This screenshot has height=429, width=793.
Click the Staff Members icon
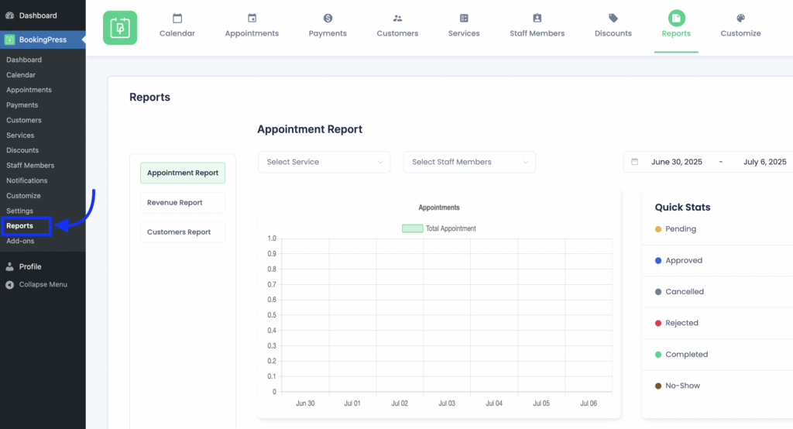coord(537,18)
